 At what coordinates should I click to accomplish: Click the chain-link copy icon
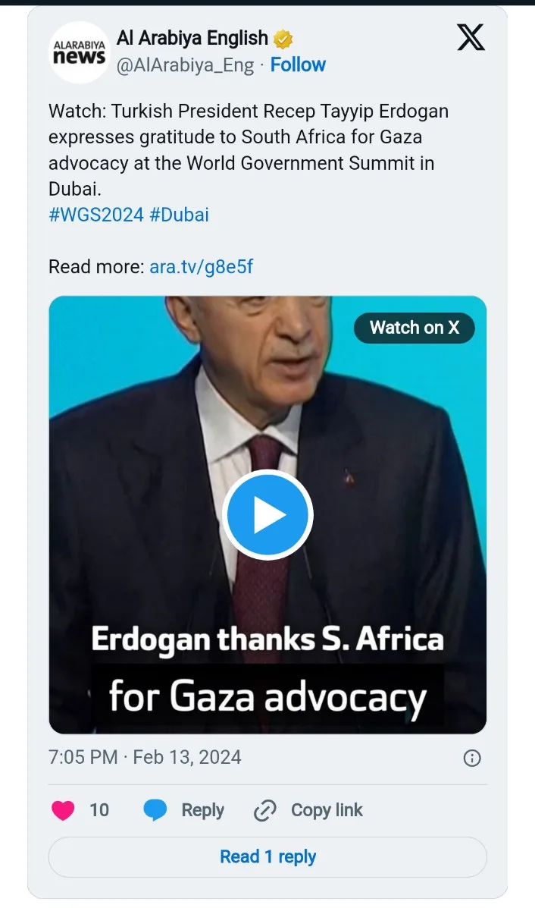265,810
